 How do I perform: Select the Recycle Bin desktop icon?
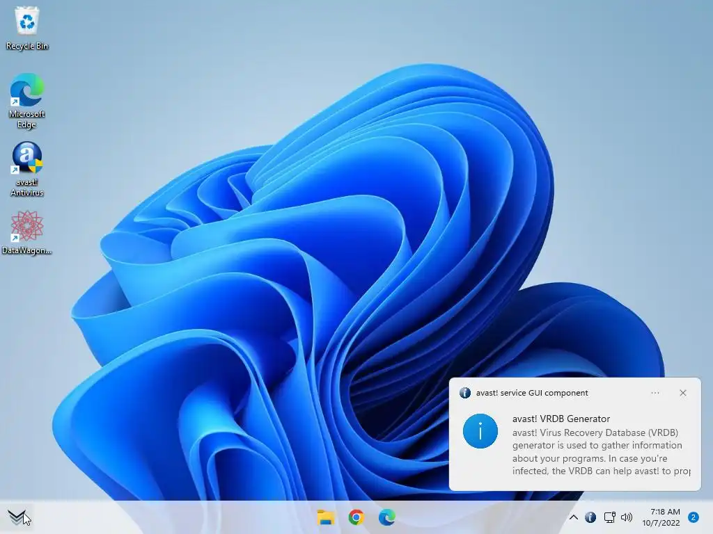coord(27,28)
